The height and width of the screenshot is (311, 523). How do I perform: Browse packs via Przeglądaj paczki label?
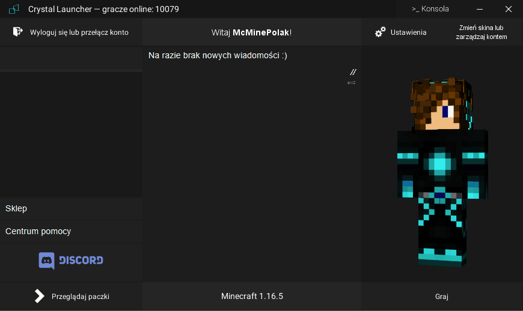[x=81, y=297]
